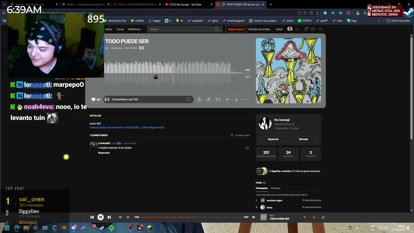Sort comments by Lo más nuevo
414x233 pixels.
tap(240, 135)
